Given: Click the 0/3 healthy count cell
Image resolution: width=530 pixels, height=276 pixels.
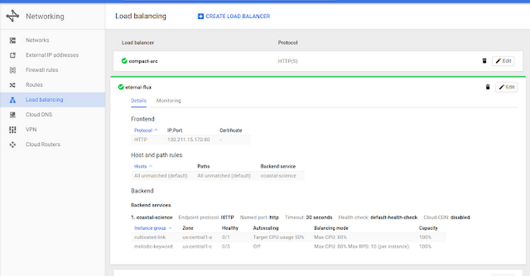Looking at the screenshot, I should [x=226, y=247].
